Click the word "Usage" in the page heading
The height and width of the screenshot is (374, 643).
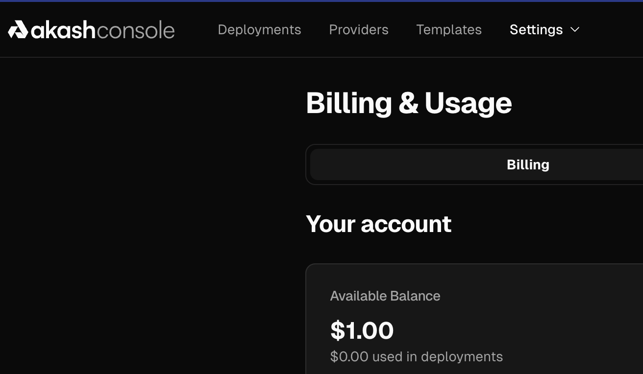[468, 103]
